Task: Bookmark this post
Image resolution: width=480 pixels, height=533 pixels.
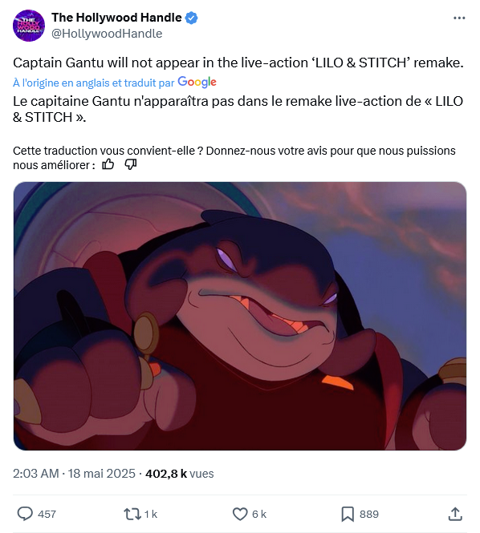Action: click(348, 514)
